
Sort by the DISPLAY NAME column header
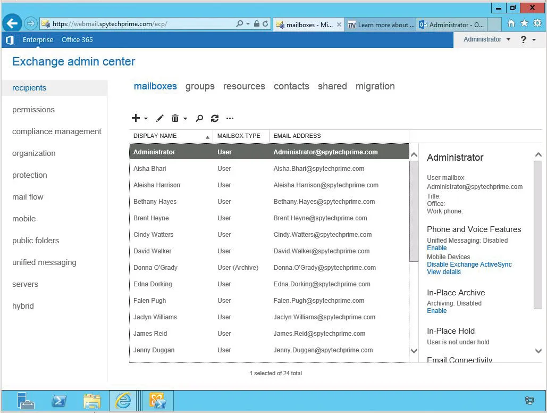click(171, 136)
